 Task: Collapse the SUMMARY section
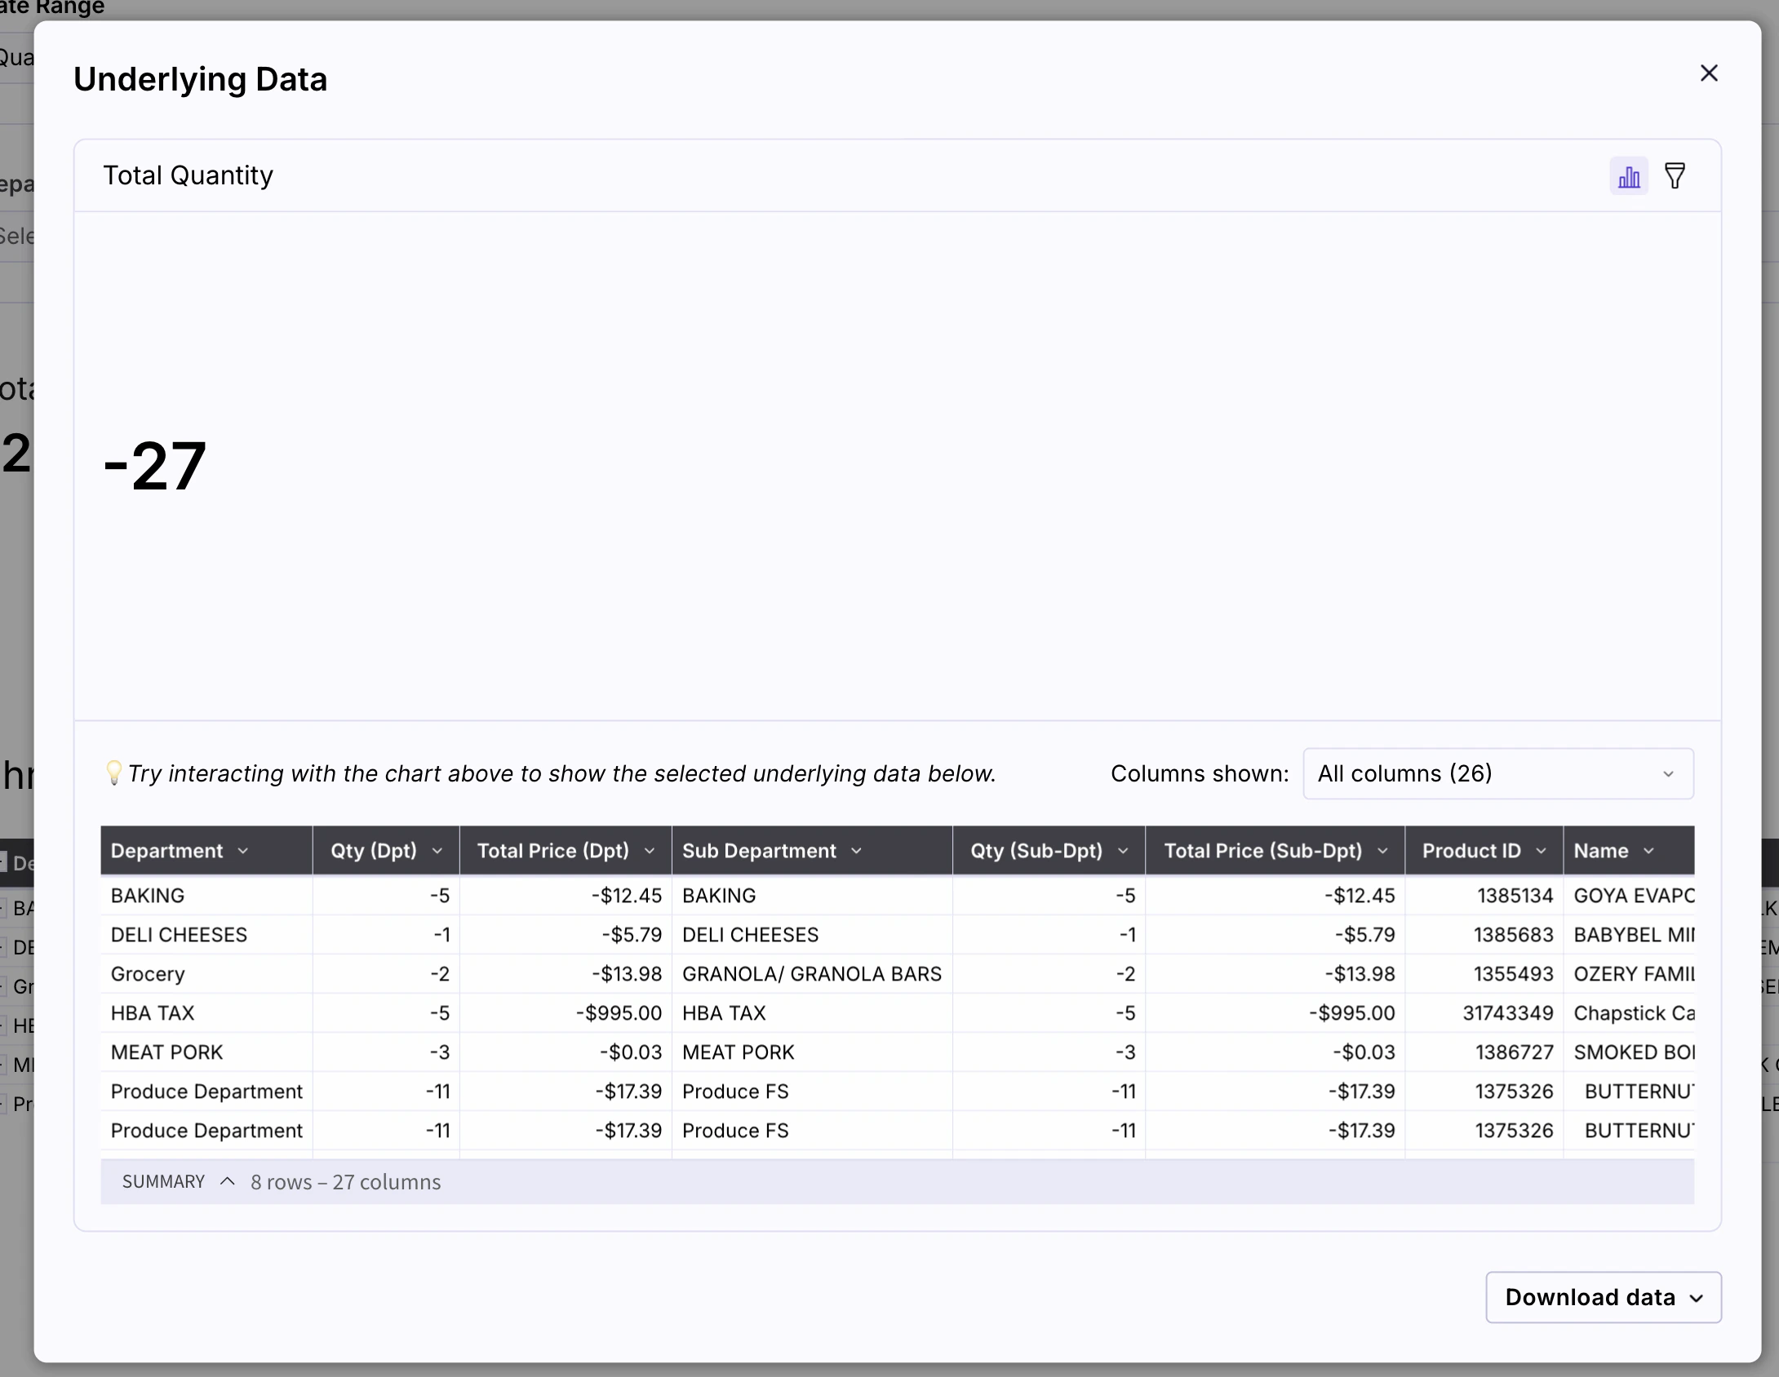tap(227, 1181)
